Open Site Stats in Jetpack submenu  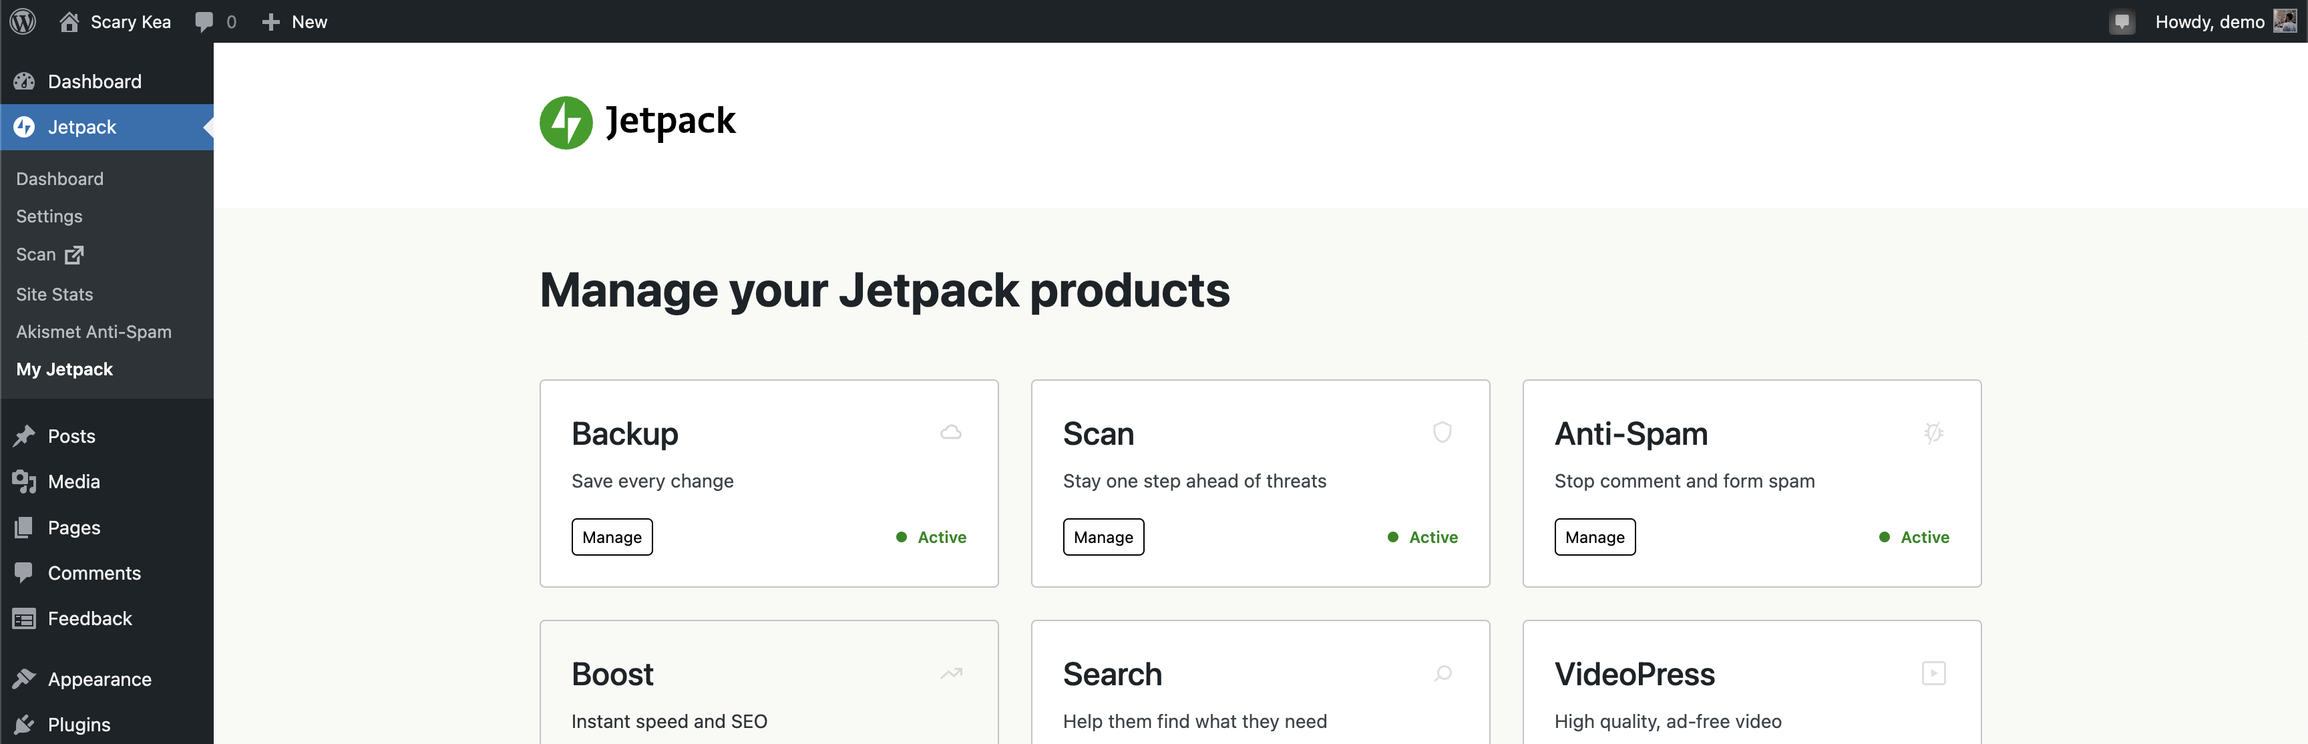coord(55,294)
